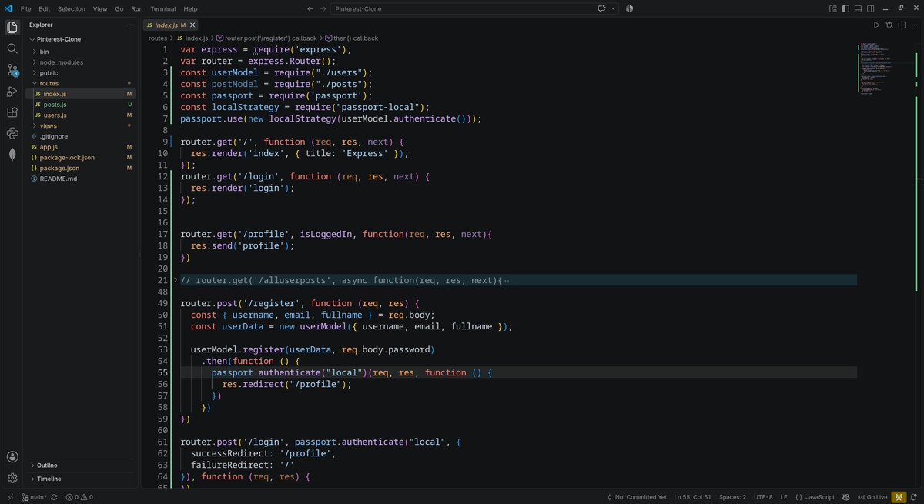Viewport: 924px width, 504px height.
Task: Collapse the Pinterest-Clone root folder
Action: 81,39
